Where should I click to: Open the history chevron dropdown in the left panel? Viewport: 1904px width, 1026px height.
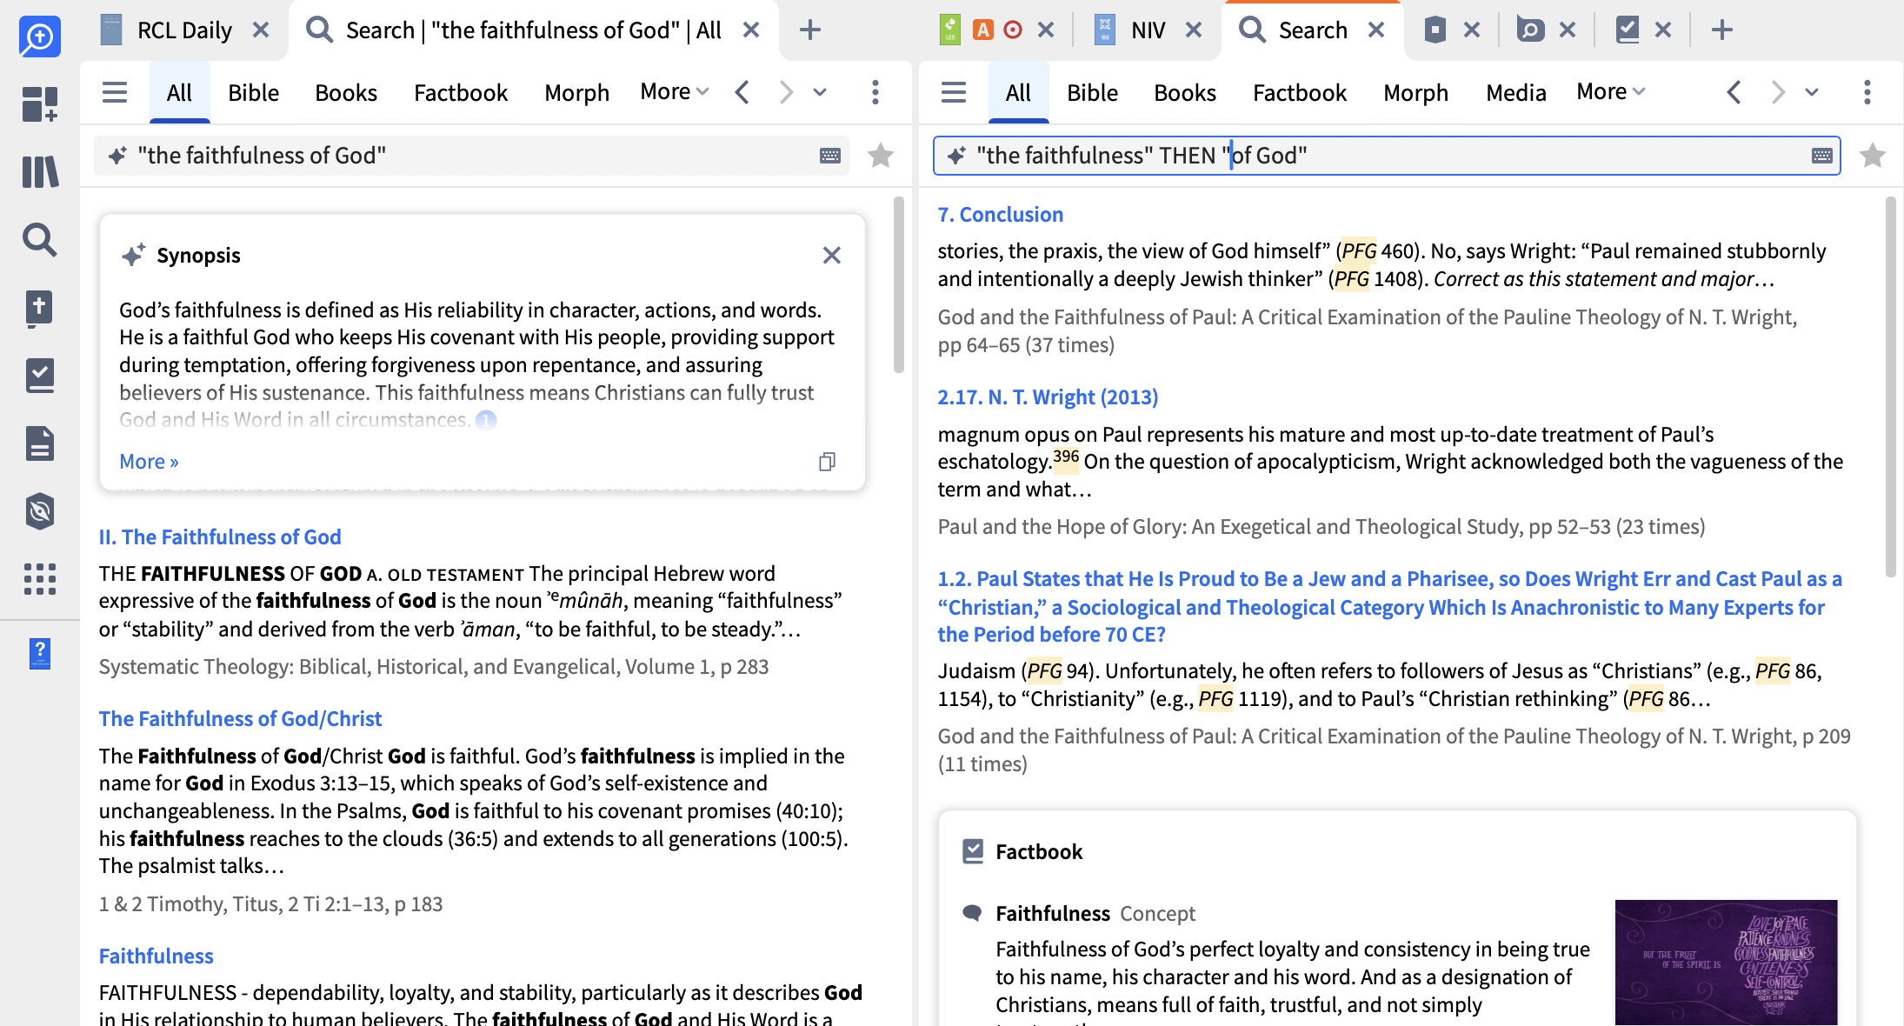point(820,92)
